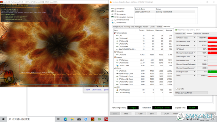The width and height of the screenshot is (217, 122).
Task: Open File Explorer from taskbar
Action: click(x=72, y=119)
